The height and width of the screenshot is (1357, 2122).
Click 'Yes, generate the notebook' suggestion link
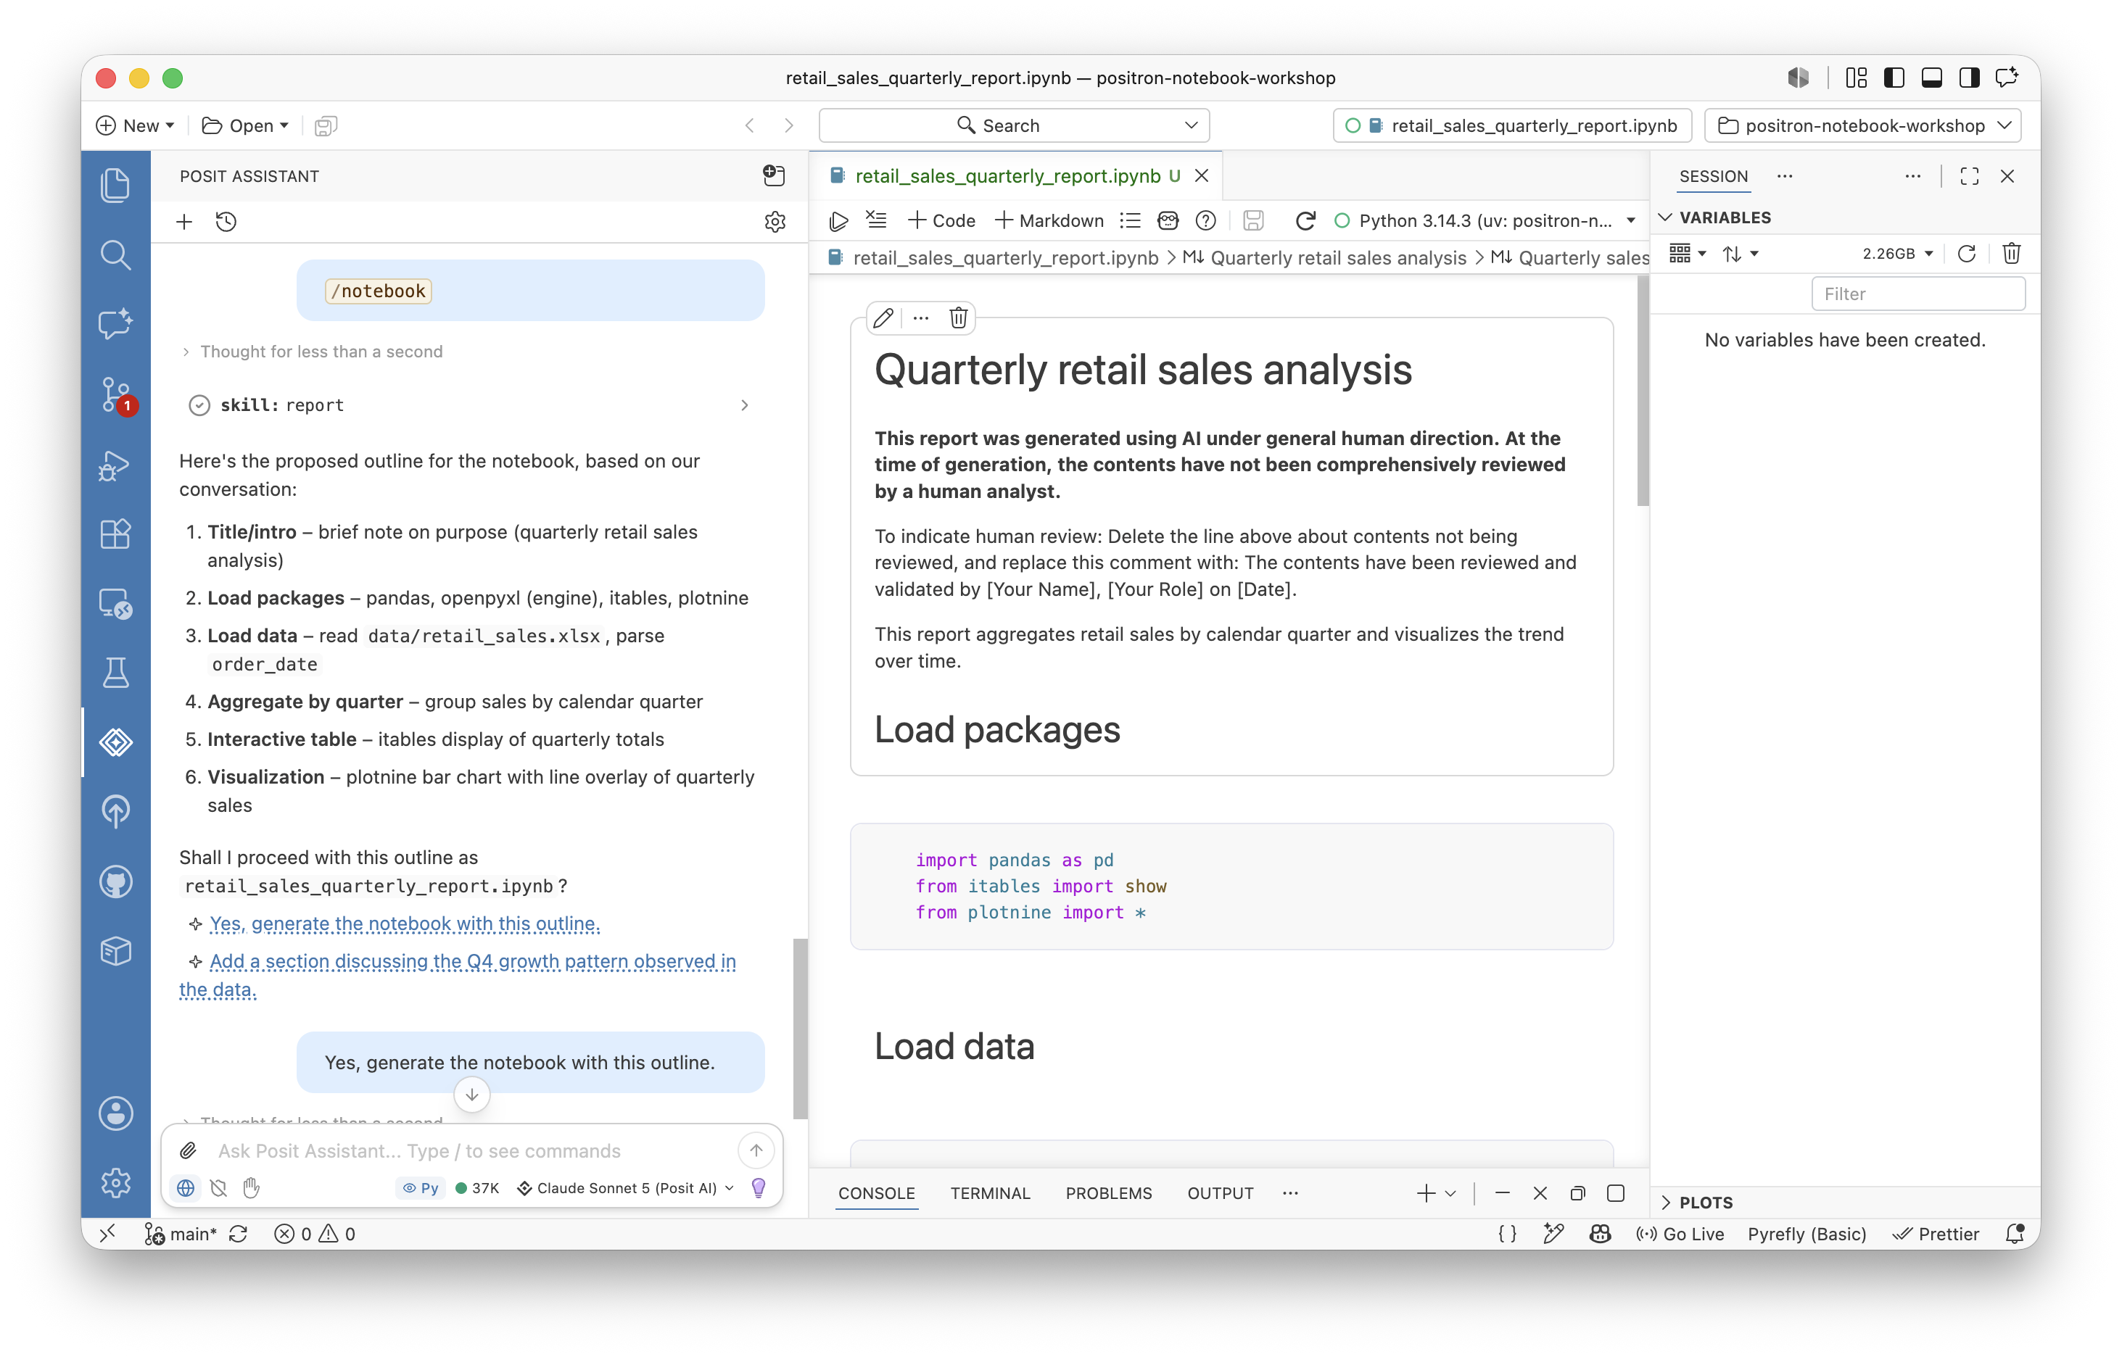[x=405, y=924]
